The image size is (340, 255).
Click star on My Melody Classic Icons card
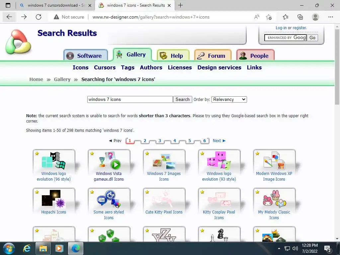257,192
